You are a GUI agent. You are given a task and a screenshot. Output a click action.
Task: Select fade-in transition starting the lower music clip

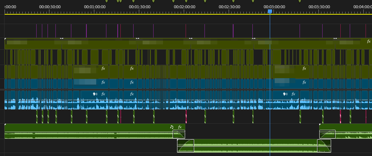tap(186, 145)
